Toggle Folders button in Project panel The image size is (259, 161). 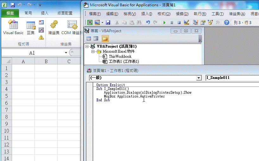[105, 39]
